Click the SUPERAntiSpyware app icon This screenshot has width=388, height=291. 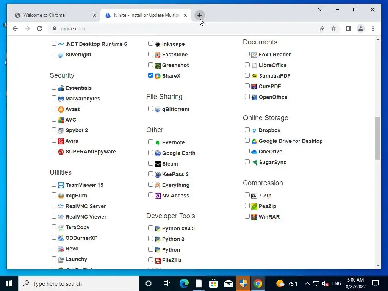point(61,152)
